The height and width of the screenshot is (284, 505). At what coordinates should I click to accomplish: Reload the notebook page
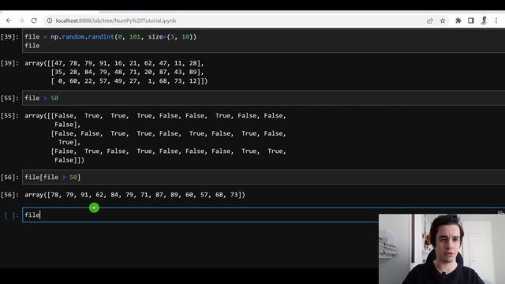pos(34,21)
